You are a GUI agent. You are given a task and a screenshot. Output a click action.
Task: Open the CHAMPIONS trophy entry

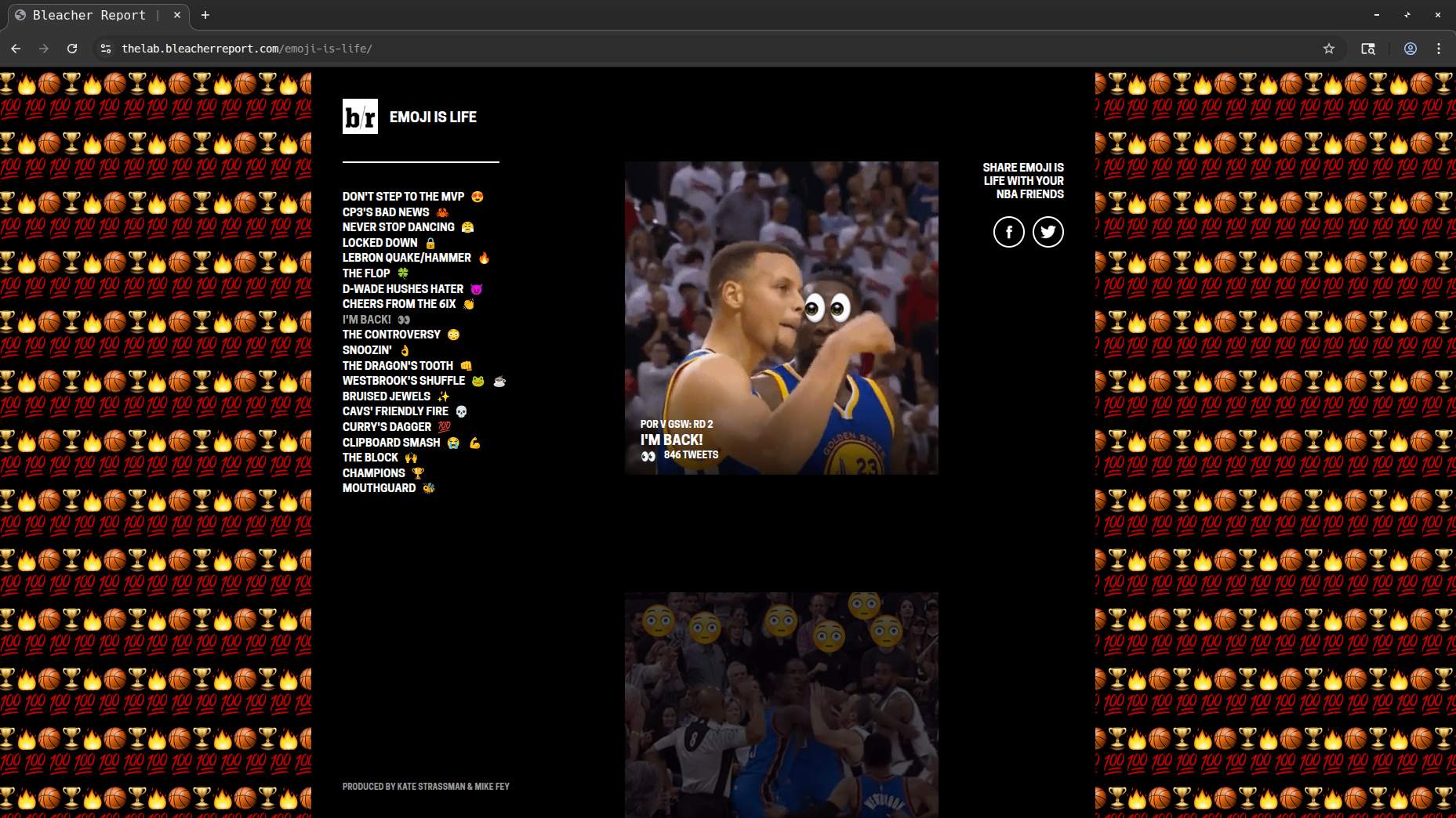(374, 472)
